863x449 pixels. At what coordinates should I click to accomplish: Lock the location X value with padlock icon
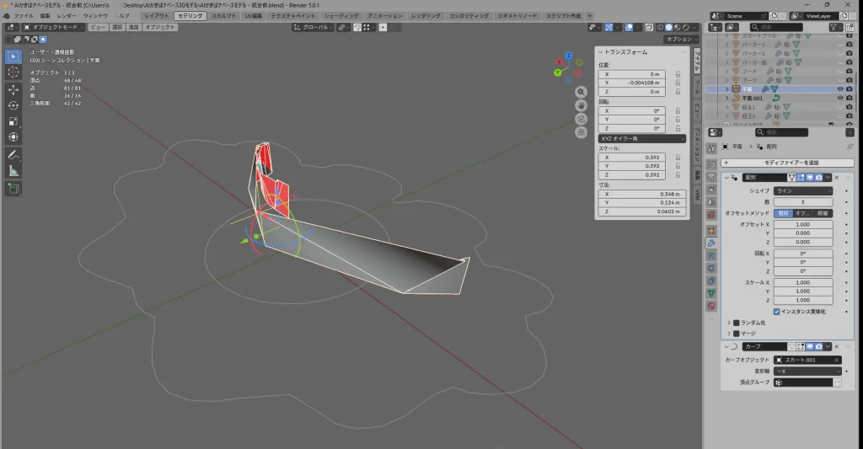click(678, 74)
